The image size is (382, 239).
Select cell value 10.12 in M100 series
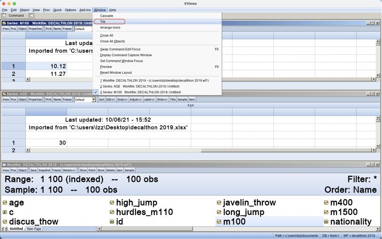click(46, 66)
